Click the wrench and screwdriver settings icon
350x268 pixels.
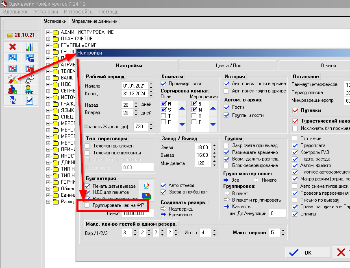coord(13,79)
